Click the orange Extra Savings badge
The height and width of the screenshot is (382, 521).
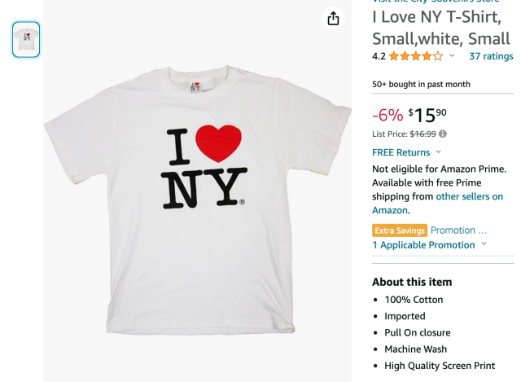pos(399,231)
